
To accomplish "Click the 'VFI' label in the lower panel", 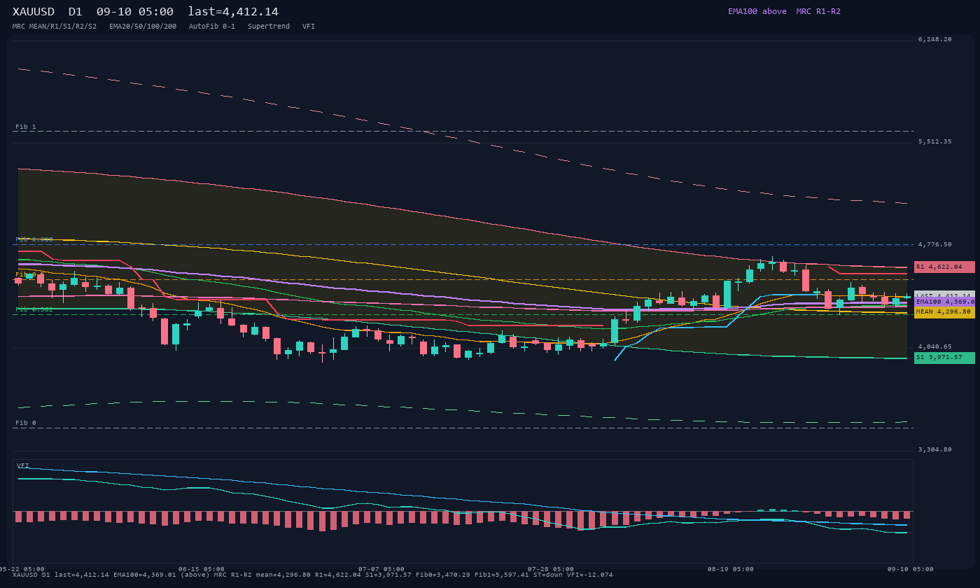I will [23, 465].
